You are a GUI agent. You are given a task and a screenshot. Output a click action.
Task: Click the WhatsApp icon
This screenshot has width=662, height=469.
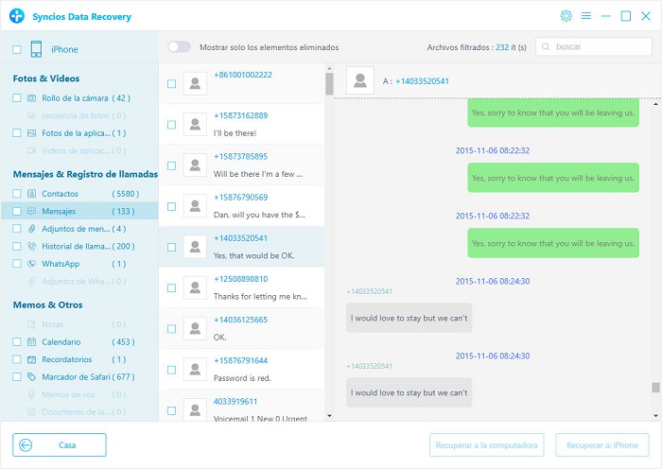tap(31, 264)
